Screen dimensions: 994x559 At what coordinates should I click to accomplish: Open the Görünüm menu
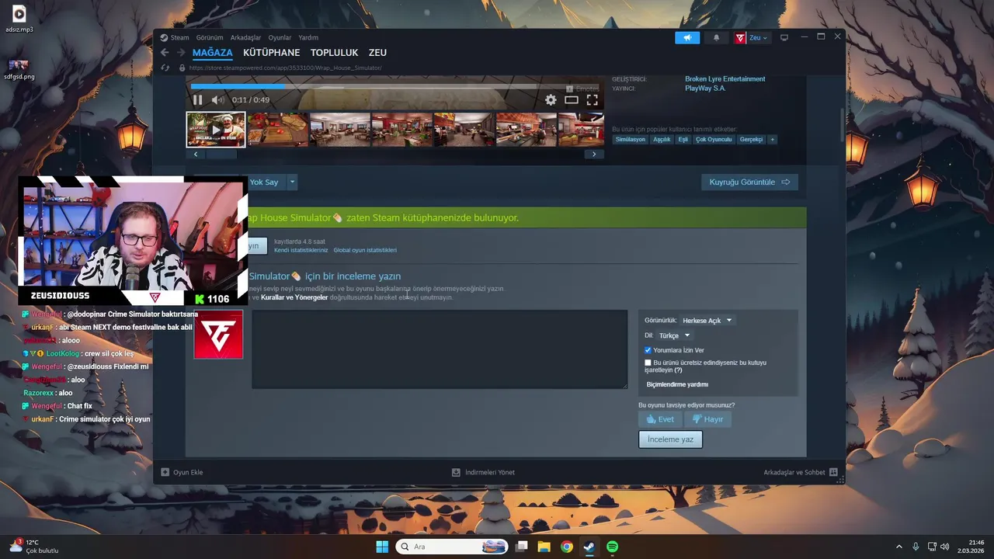pos(210,37)
